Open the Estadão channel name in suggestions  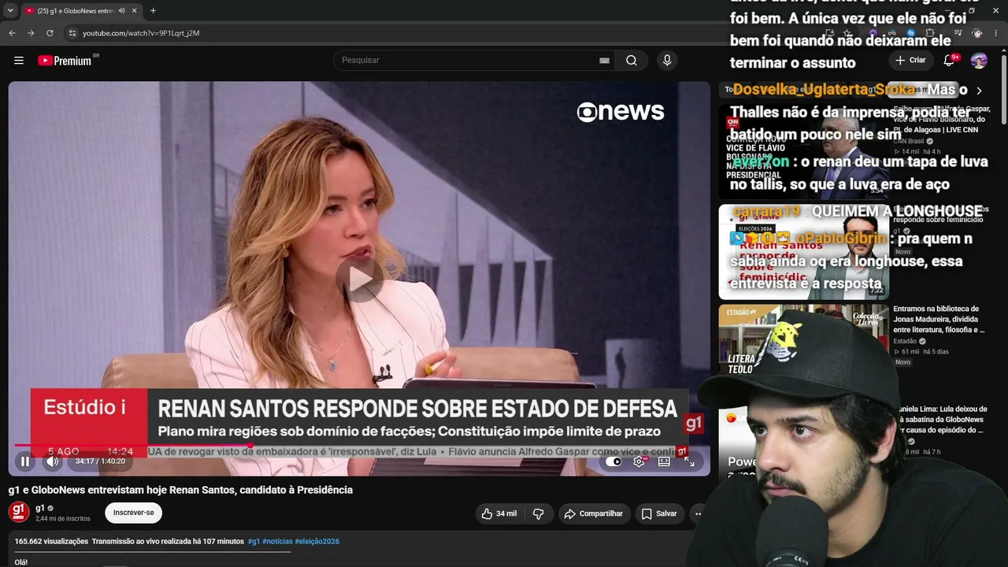point(905,341)
